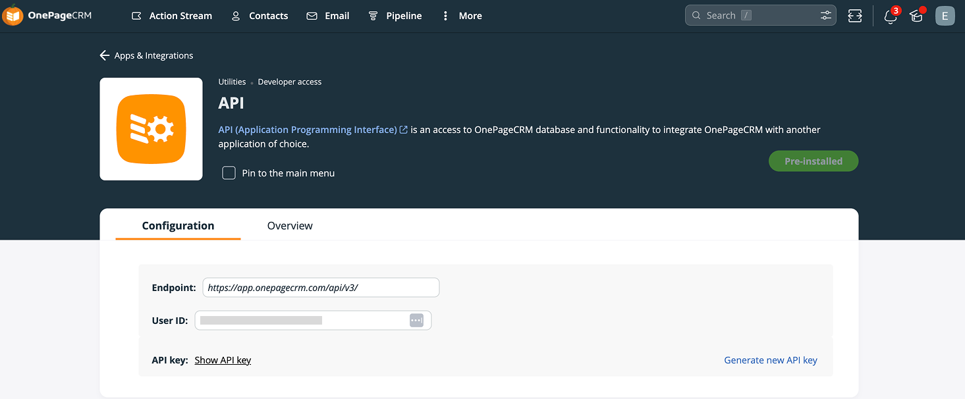Click the orange API app thumbnail

(151, 129)
